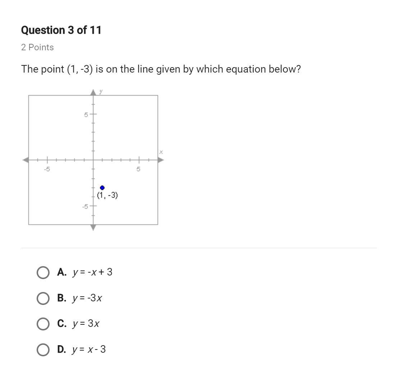The height and width of the screenshot is (366, 417).
Task: Click the downward arrow on the y-axis
Action: [x=93, y=227]
